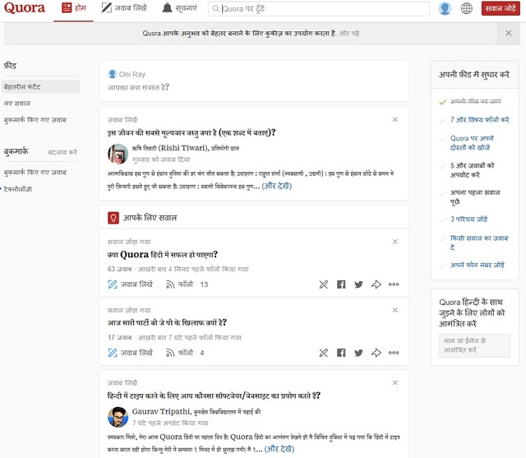Click किसी सवाल का जवाब दें
The width and height of the screenshot is (526, 458).
coord(479,243)
